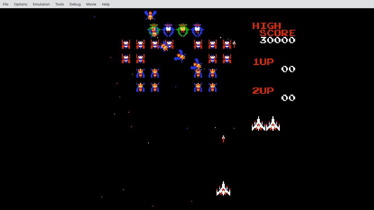This screenshot has width=374, height=210.
Task: Click the player's missile in flight
Action: 223,139
